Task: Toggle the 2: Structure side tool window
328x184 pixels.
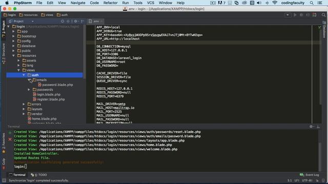Action: pyautogui.click(x=4, y=53)
